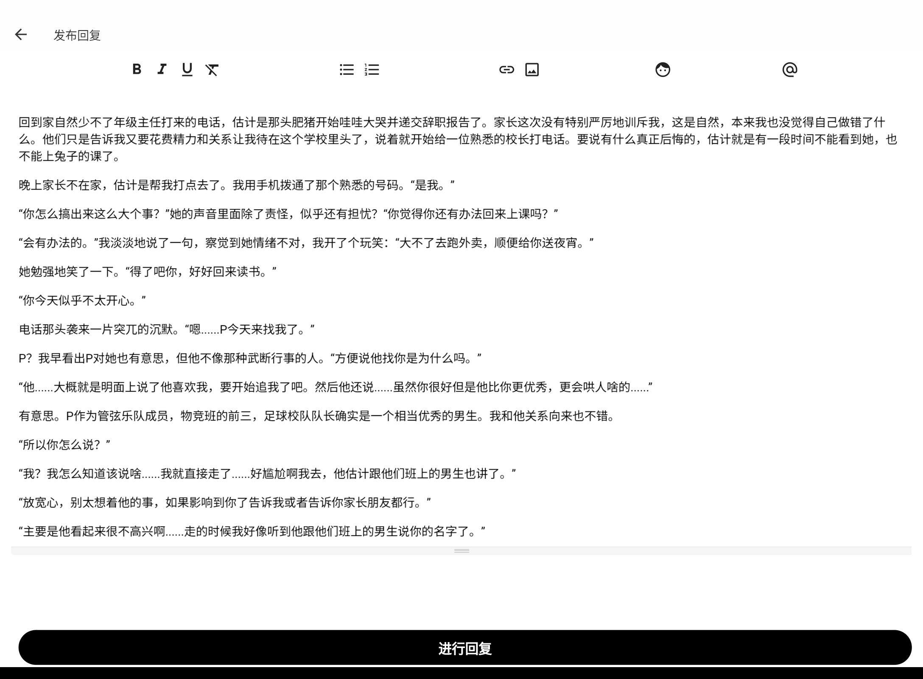
Task: Click the line starting 晚上家长不在家
Action: tap(237, 185)
